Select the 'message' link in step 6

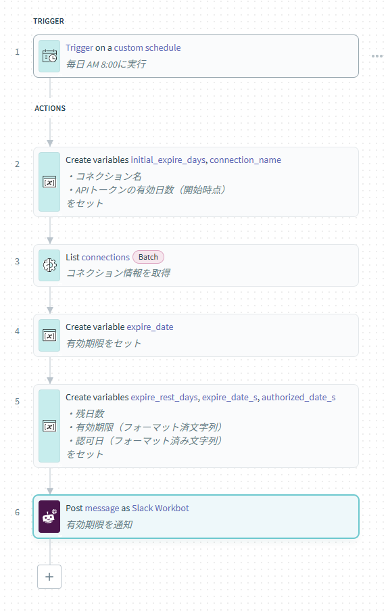[x=101, y=508]
